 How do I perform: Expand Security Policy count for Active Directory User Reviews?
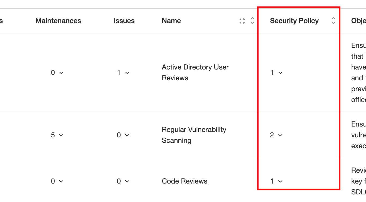point(276,72)
